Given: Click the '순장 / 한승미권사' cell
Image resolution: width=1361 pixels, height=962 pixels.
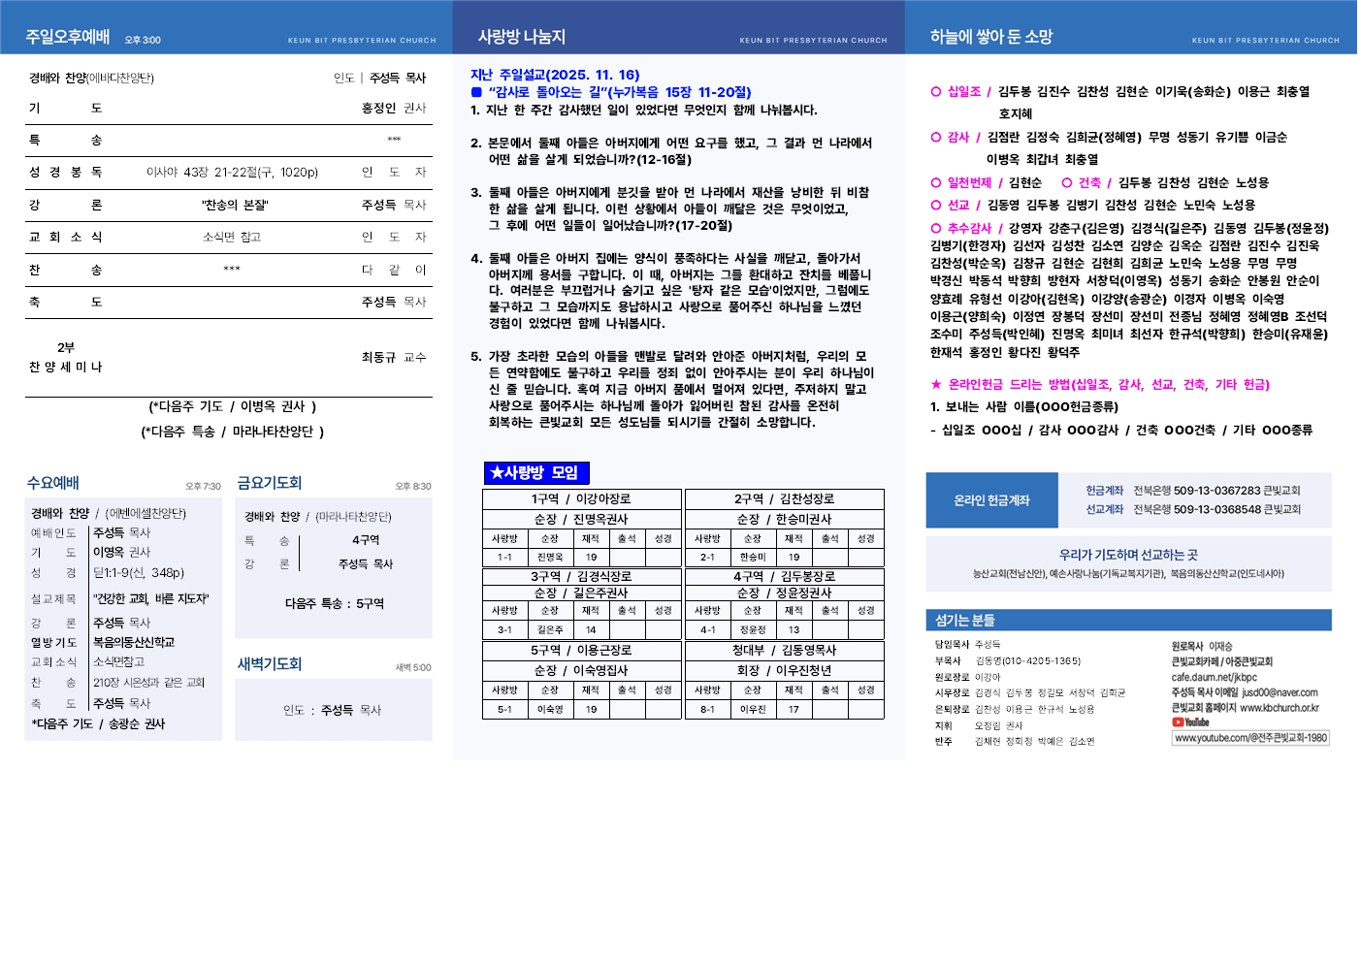Looking at the screenshot, I should click(785, 520).
